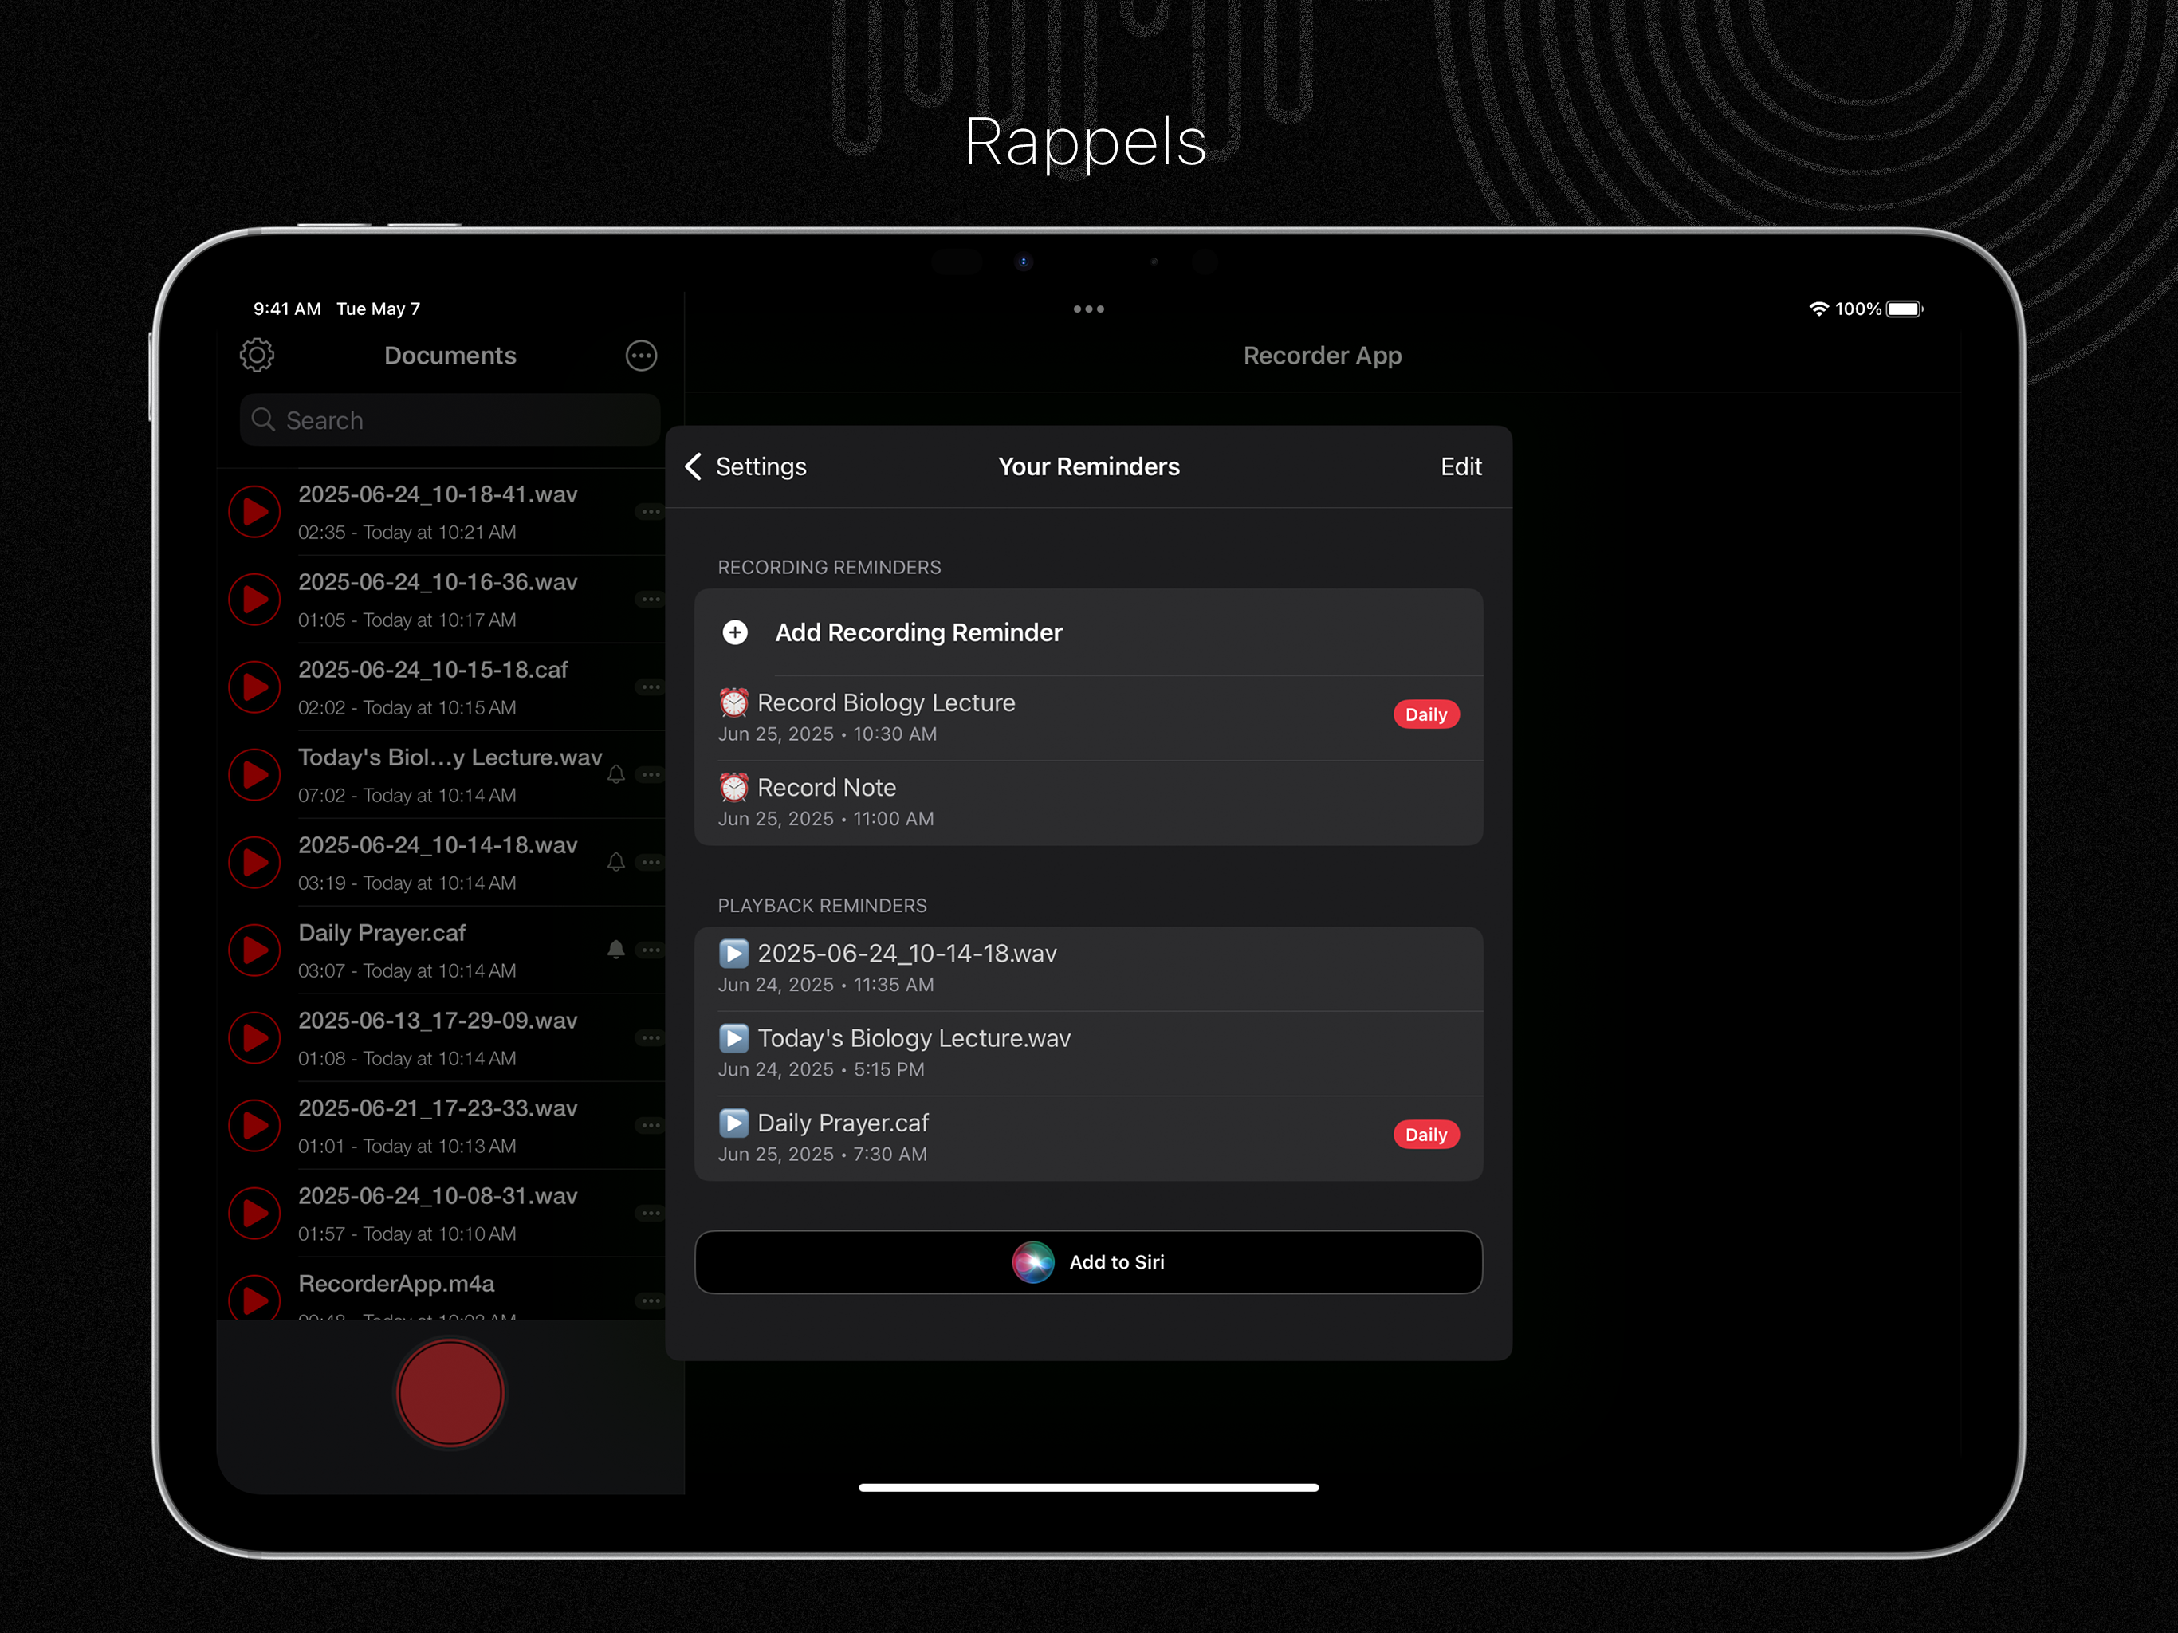The height and width of the screenshot is (1633, 2178).
Task: Tap Daily badge on Daily Prayer.caf reminder
Action: (1425, 1135)
